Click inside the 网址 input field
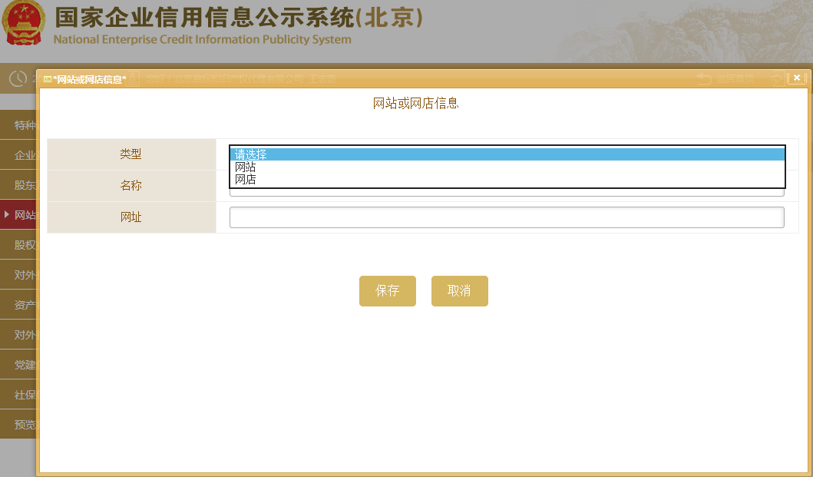813x477 pixels. (507, 217)
